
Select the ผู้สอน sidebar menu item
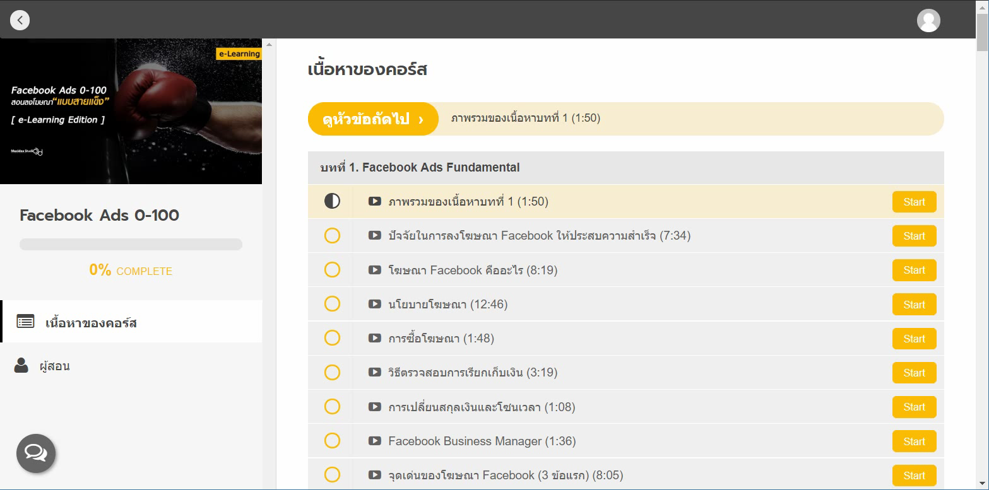pyautogui.click(x=131, y=366)
